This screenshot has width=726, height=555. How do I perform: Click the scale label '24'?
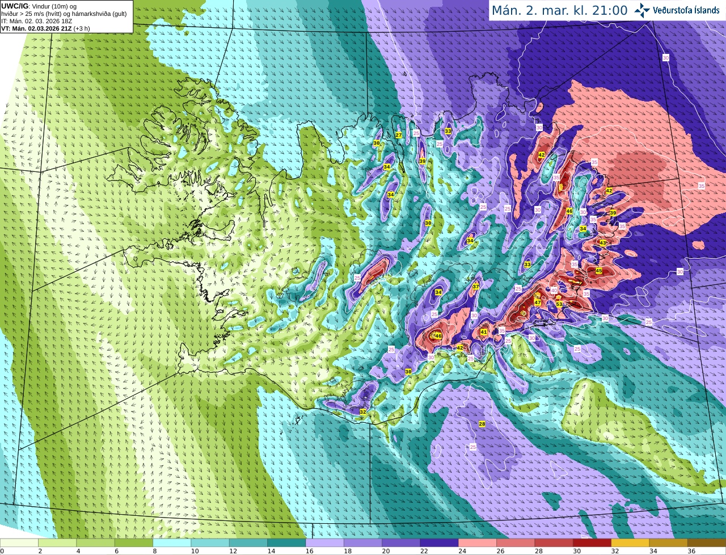click(462, 551)
